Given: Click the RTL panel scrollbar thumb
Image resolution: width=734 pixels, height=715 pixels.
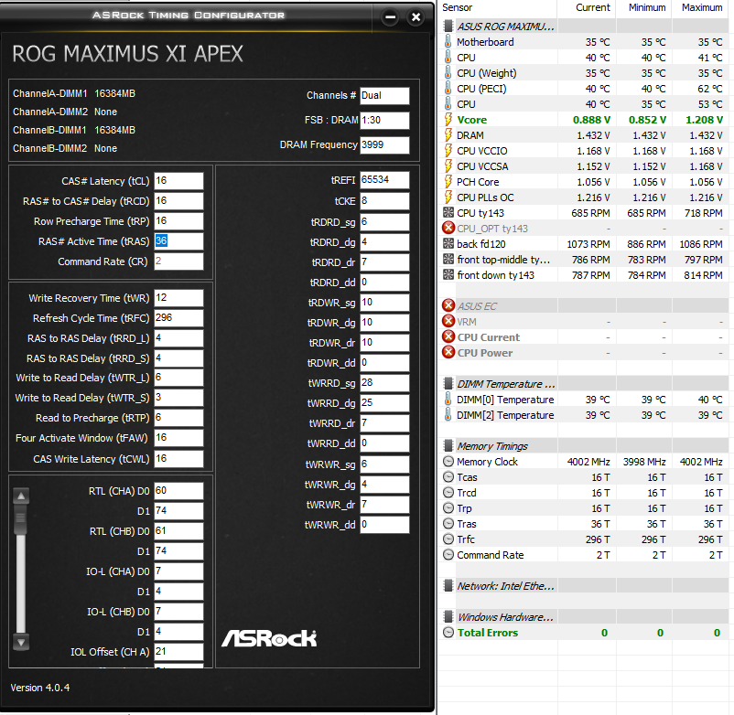Looking at the screenshot, I should (x=21, y=520).
